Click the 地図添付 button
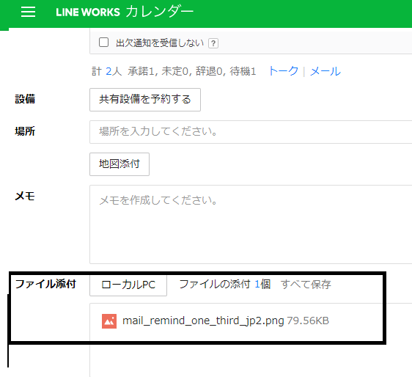412x377 pixels. (x=119, y=164)
